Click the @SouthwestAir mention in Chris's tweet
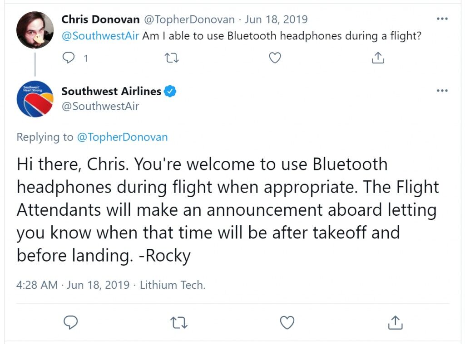Screen dimensions: 465x344 [100, 36]
